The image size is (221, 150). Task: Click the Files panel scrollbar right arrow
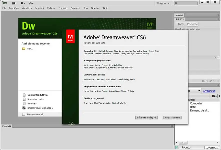tap(217, 142)
